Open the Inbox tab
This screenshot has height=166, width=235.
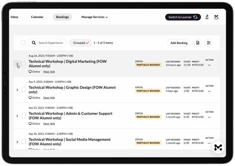[15, 17]
